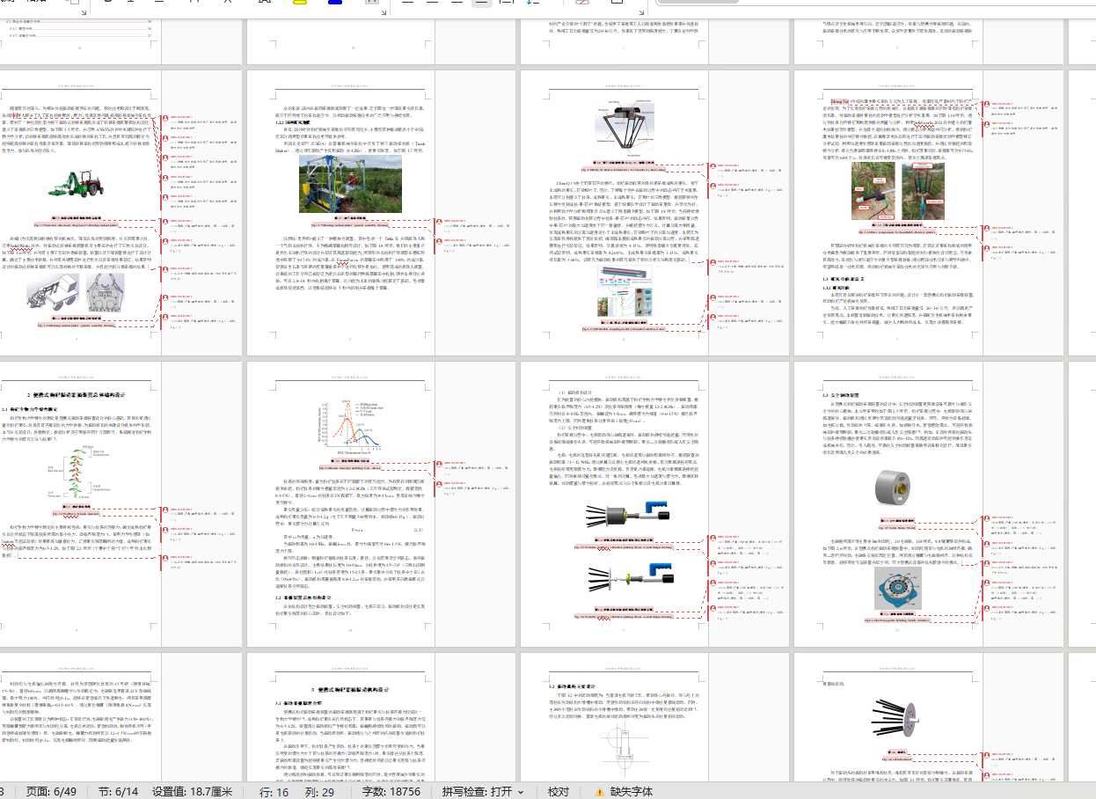Viewport: 1096px width, 799px height.
Task: Click the missing-fonts warning triangle icon
Action: (600, 792)
